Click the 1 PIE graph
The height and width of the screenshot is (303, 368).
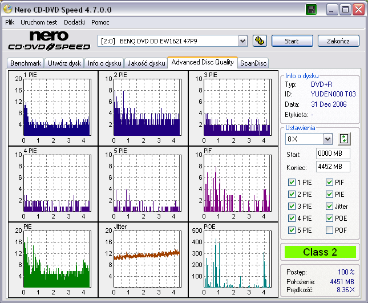(x=53, y=108)
